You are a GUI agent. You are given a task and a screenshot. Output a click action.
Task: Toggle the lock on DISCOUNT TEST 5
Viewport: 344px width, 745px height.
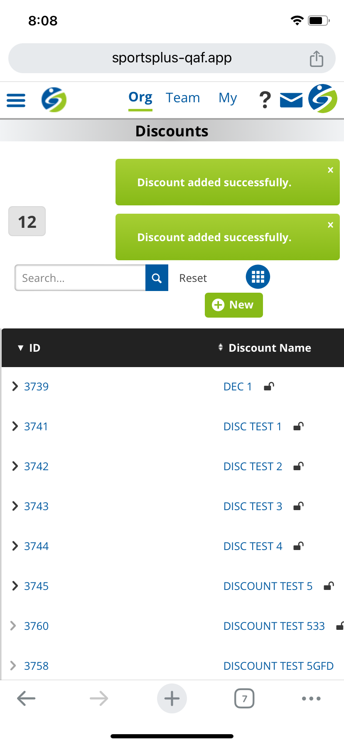tap(329, 586)
